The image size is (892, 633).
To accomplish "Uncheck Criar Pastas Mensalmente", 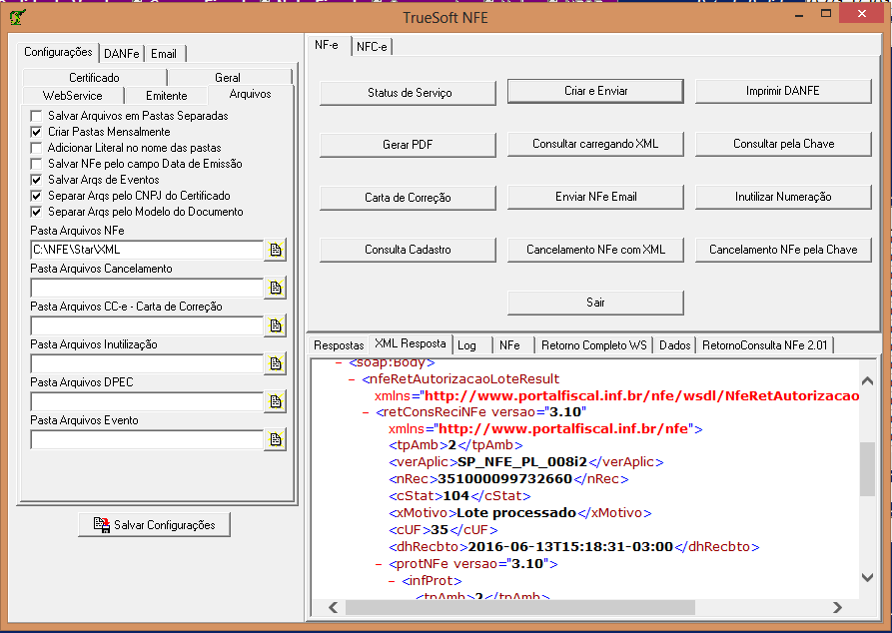I will tap(36, 132).
